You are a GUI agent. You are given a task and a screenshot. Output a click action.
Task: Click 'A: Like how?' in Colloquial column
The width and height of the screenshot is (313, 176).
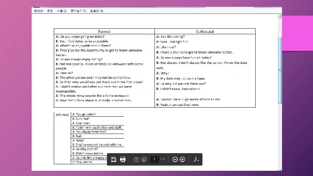click(x=166, y=47)
